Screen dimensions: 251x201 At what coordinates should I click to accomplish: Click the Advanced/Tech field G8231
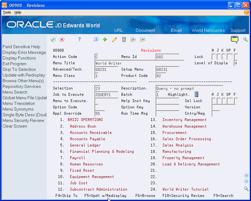pos(106,70)
